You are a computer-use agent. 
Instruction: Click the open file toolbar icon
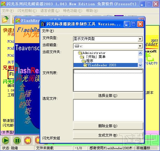point(6,19)
